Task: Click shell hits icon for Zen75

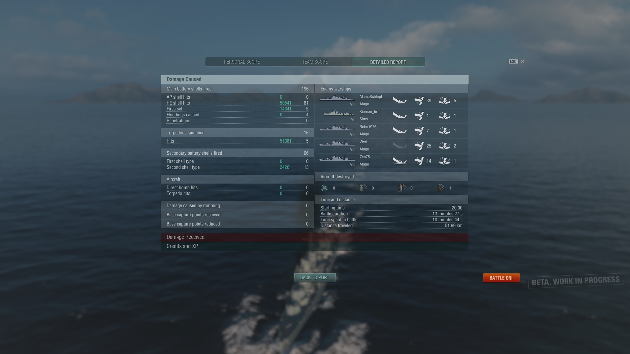Action: tap(419, 161)
